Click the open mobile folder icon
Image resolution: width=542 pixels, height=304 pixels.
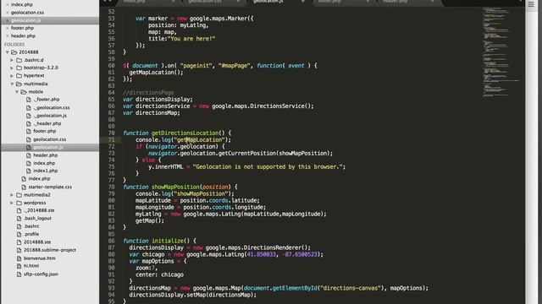click(24, 92)
